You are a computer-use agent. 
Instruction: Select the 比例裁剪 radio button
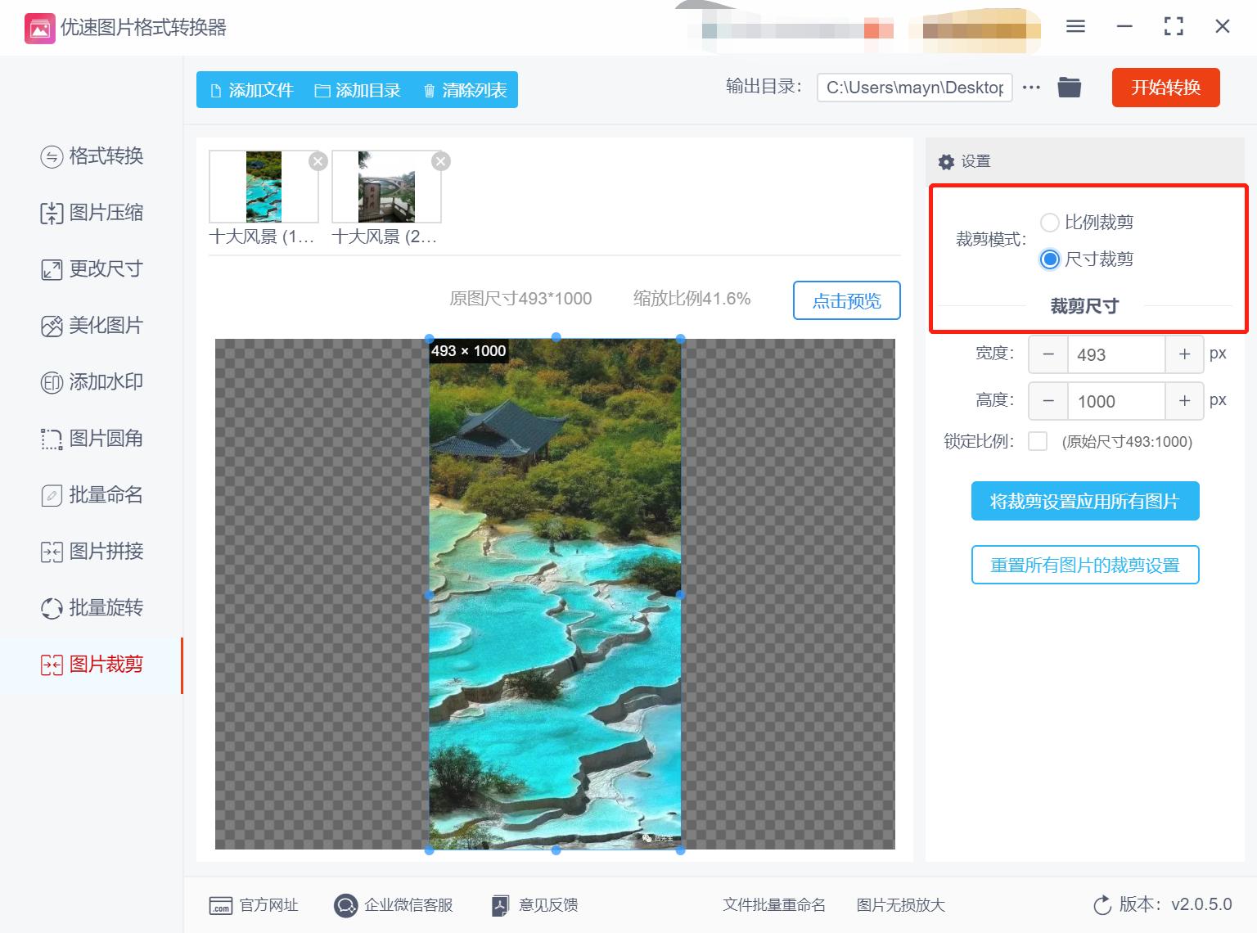coord(1049,222)
